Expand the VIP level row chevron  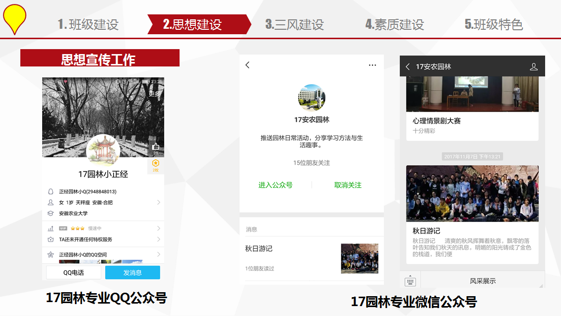(159, 228)
